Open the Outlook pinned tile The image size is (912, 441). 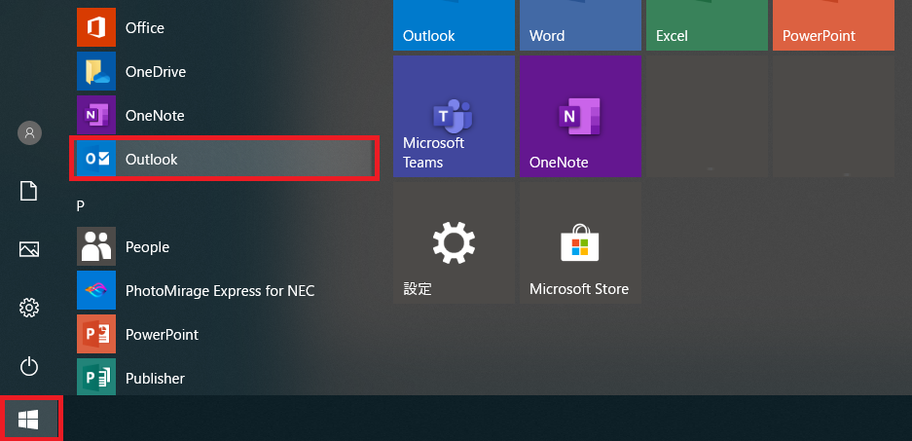454,25
